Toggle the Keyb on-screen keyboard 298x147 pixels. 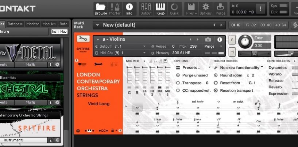click(x=160, y=9)
